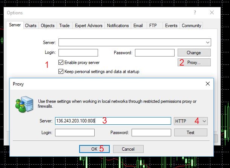Click the Proxy Server address field
Viewport: 230px width, 168px height.
113,121
